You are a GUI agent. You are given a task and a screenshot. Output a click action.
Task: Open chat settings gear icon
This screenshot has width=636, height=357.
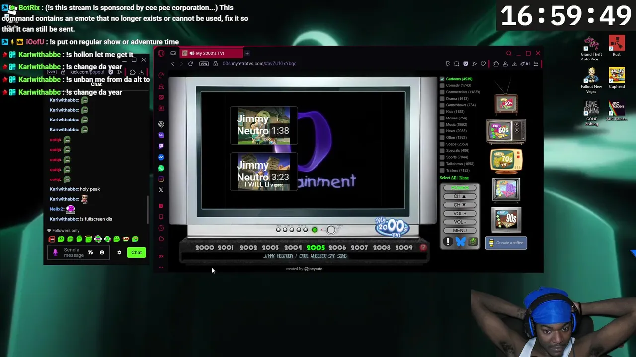coord(119,252)
